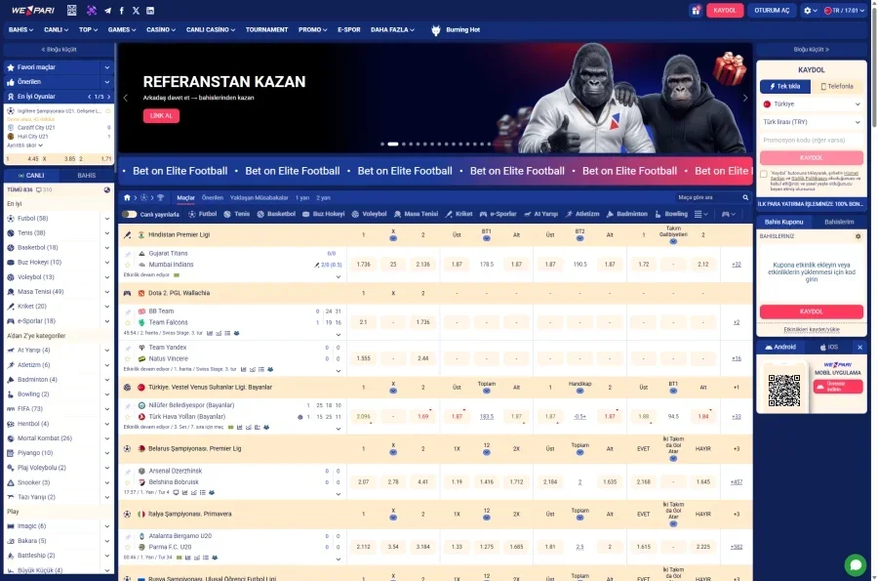Screen dimensions: 878x581
Task: Focus the Promosyon kodu input field
Action: tap(811, 140)
